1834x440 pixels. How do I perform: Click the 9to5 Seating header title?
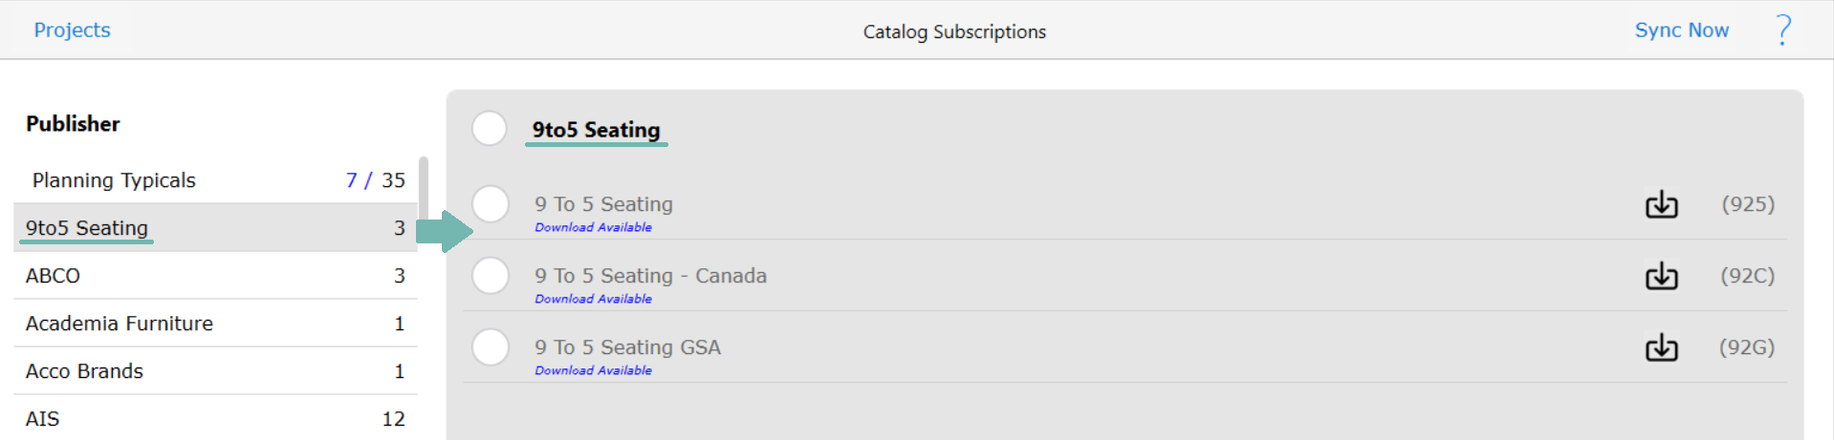tap(596, 130)
